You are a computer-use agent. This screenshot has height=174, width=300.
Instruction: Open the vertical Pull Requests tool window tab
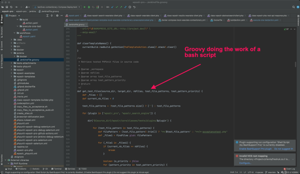pyautogui.click(x=2, y=61)
